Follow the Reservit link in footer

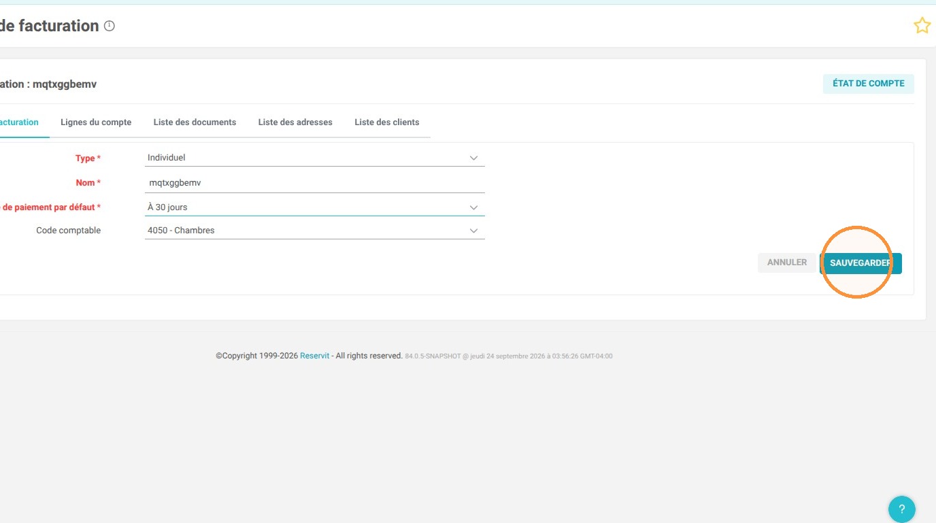coord(314,356)
